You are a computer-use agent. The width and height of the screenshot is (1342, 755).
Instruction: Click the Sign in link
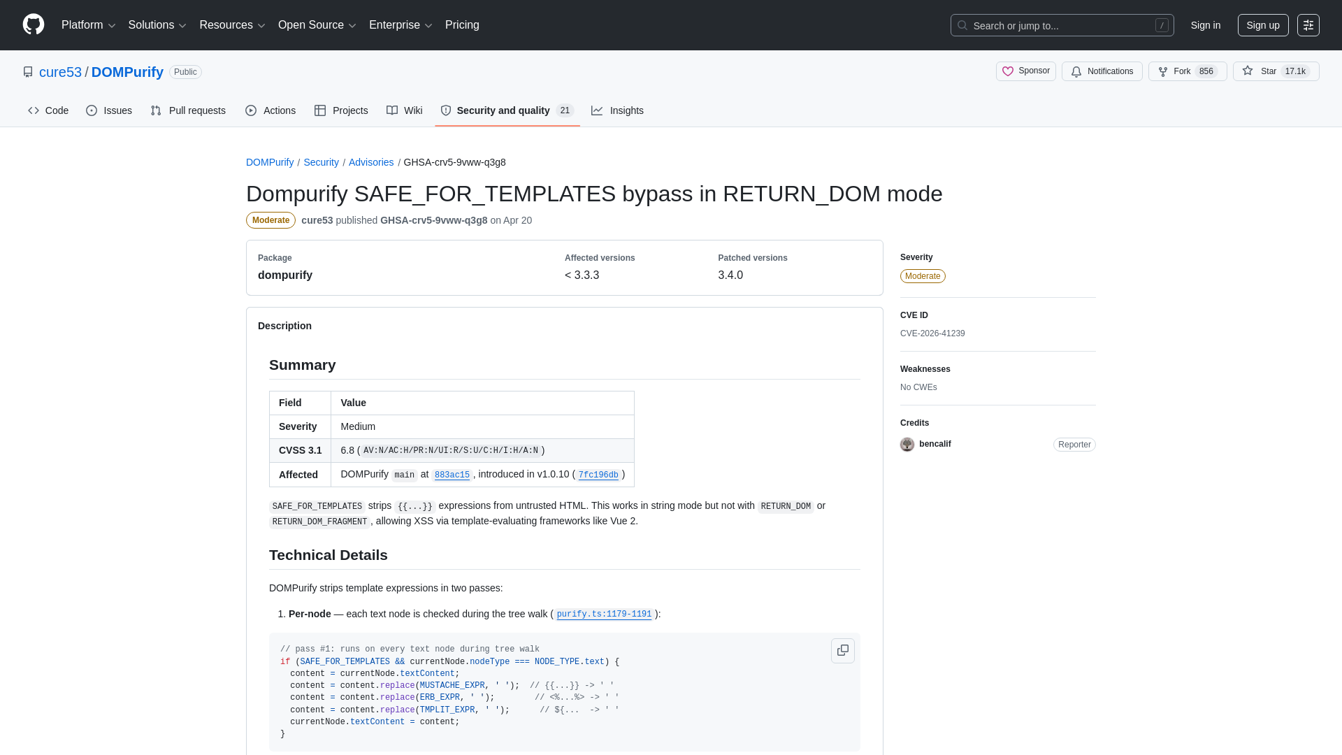pos(1206,25)
